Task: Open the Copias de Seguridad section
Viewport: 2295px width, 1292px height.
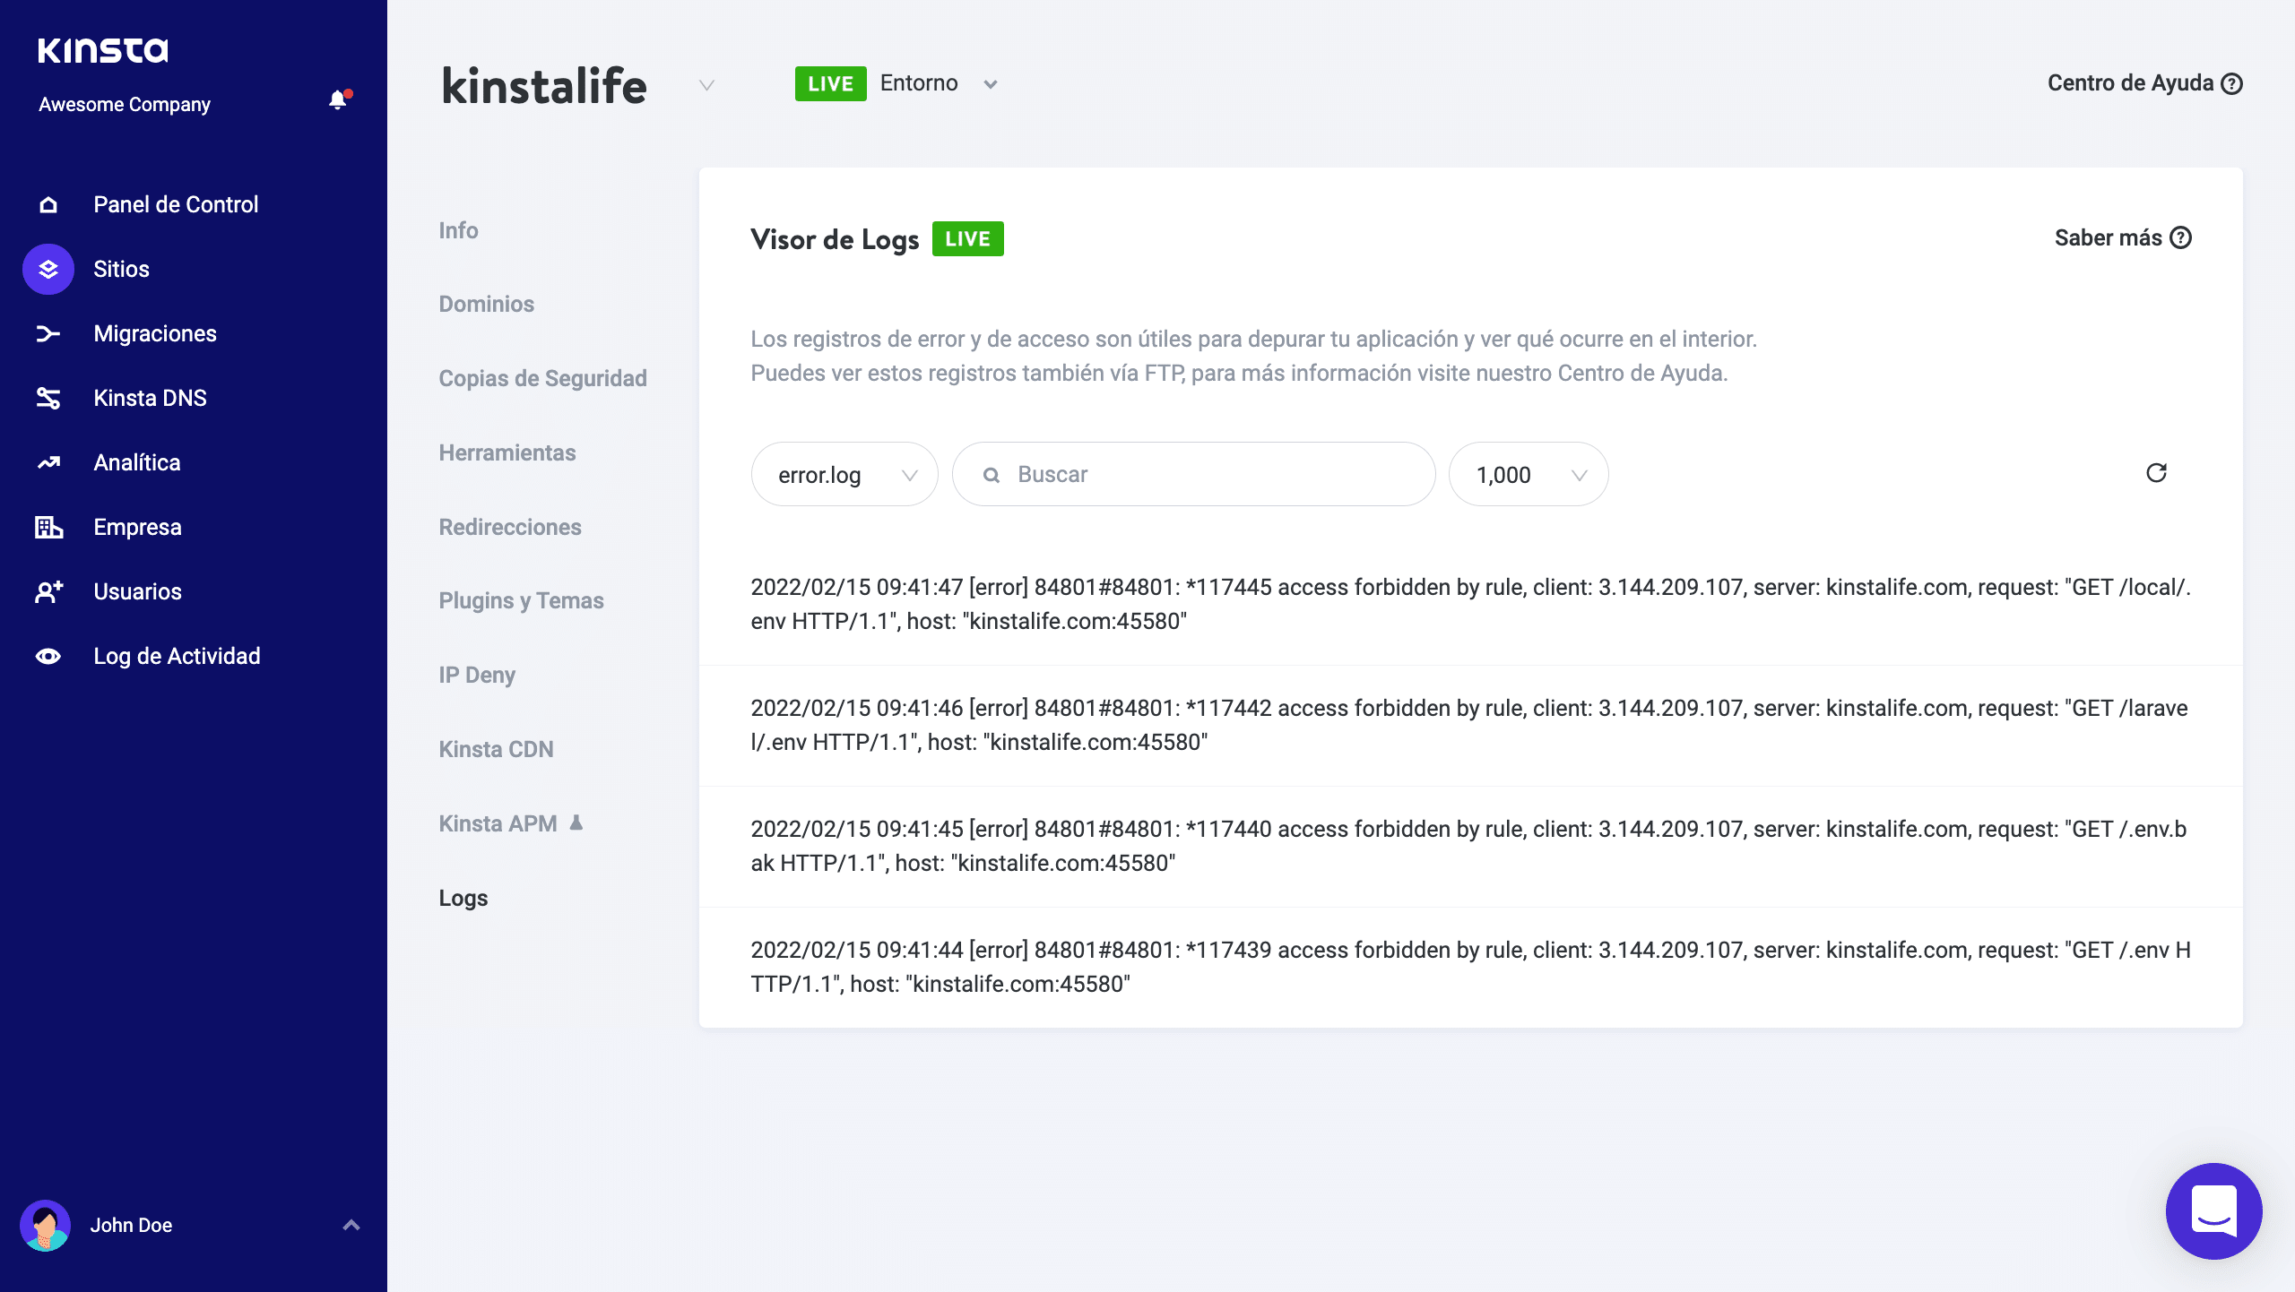Action: click(542, 378)
